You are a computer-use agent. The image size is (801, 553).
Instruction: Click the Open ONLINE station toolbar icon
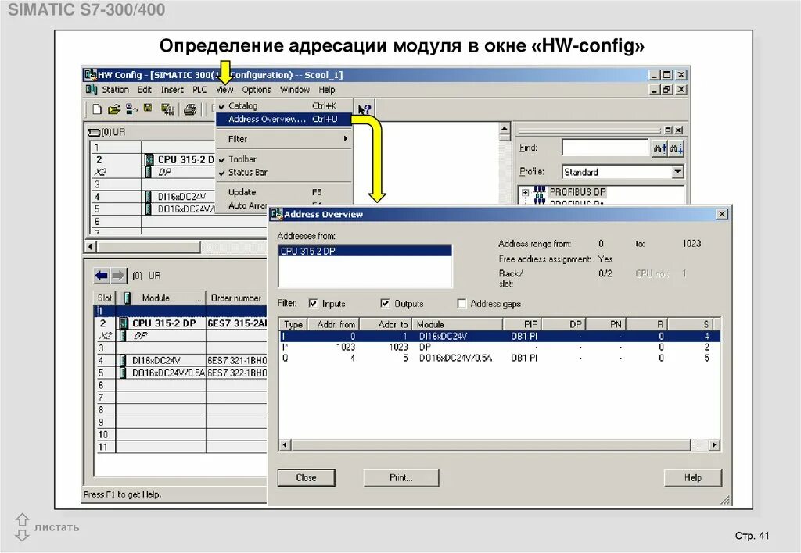click(x=131, y=109)
